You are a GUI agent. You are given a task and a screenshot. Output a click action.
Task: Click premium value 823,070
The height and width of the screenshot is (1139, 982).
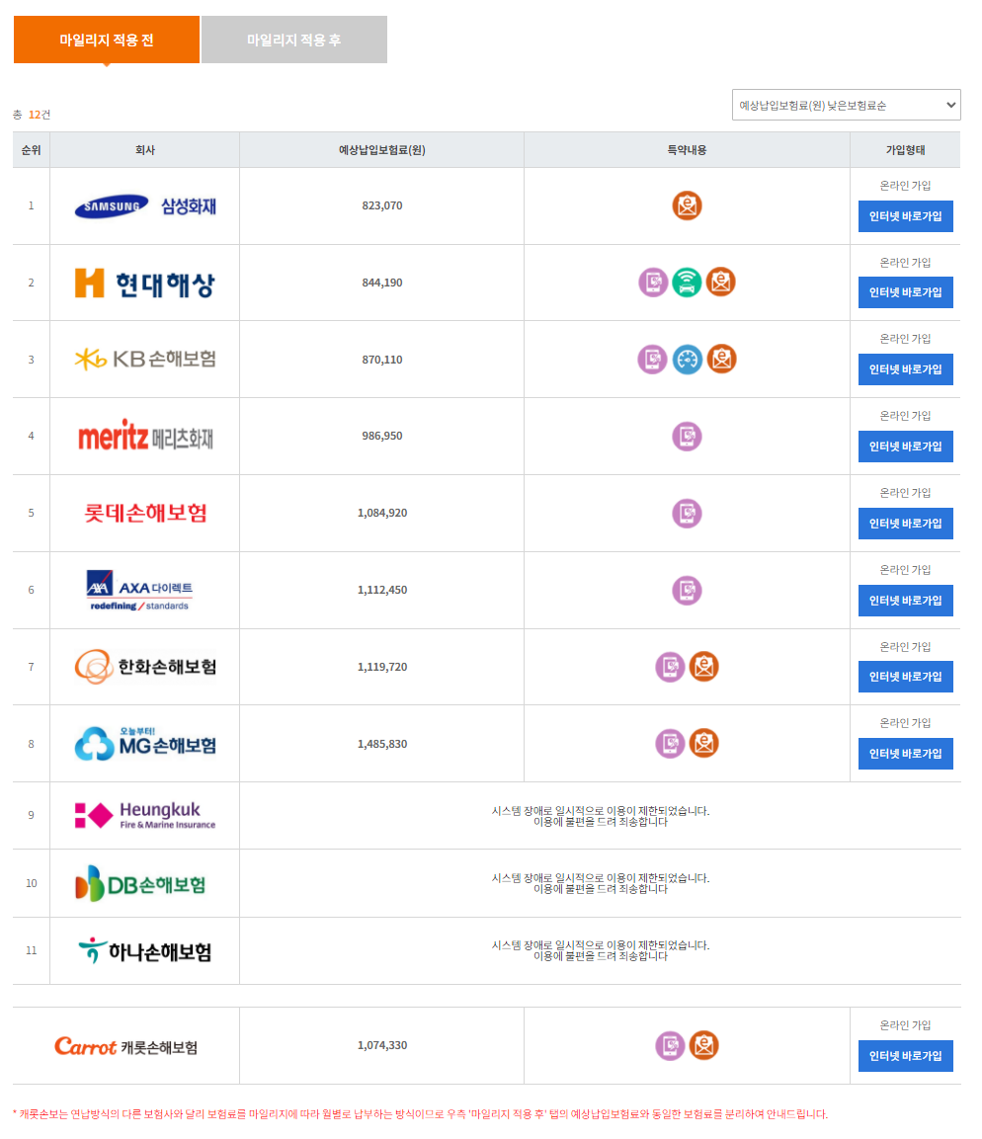click(382, 205)
